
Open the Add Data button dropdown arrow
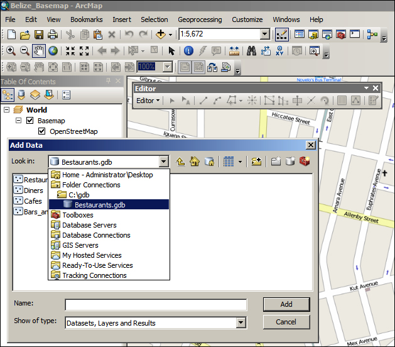pyautogui.click(x=170, y=35)
